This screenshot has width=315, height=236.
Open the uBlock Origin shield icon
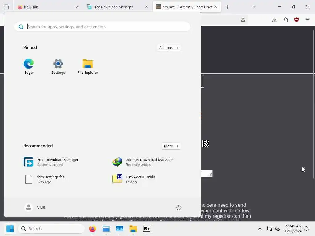(297, 20)
